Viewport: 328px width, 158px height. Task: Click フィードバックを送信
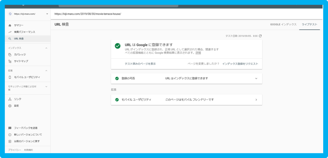25,128
